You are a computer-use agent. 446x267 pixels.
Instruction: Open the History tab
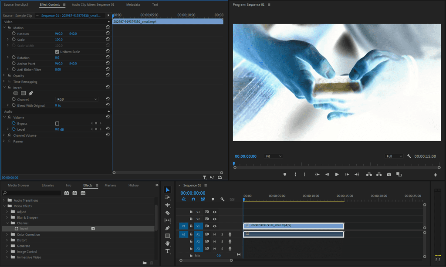point(133,185)
